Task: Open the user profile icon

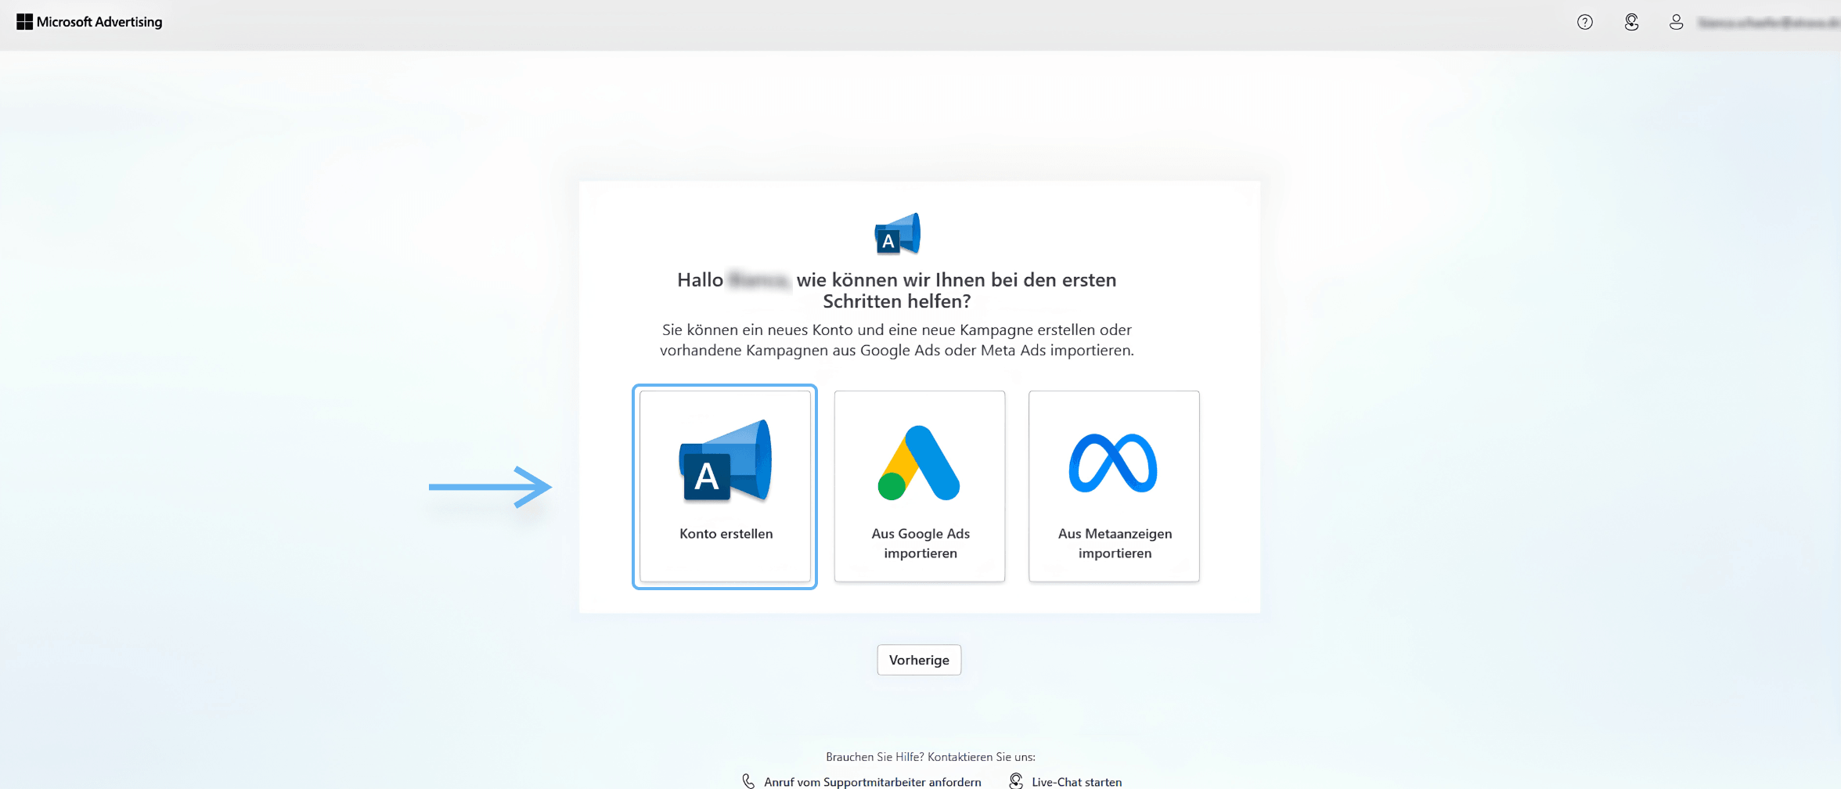Action: point(1676,22)
